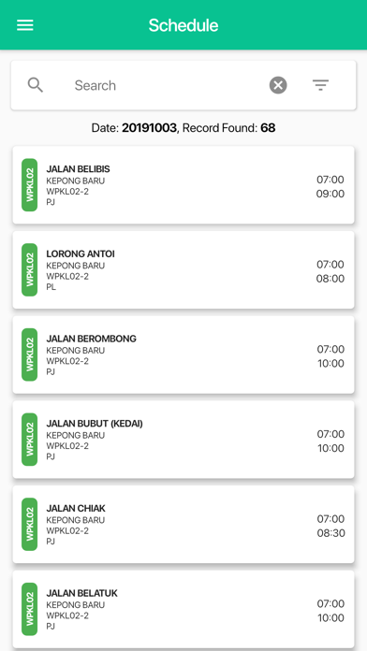
Task: Select the JALAN CHIAK schedule entry
Action: pos(183,525)
